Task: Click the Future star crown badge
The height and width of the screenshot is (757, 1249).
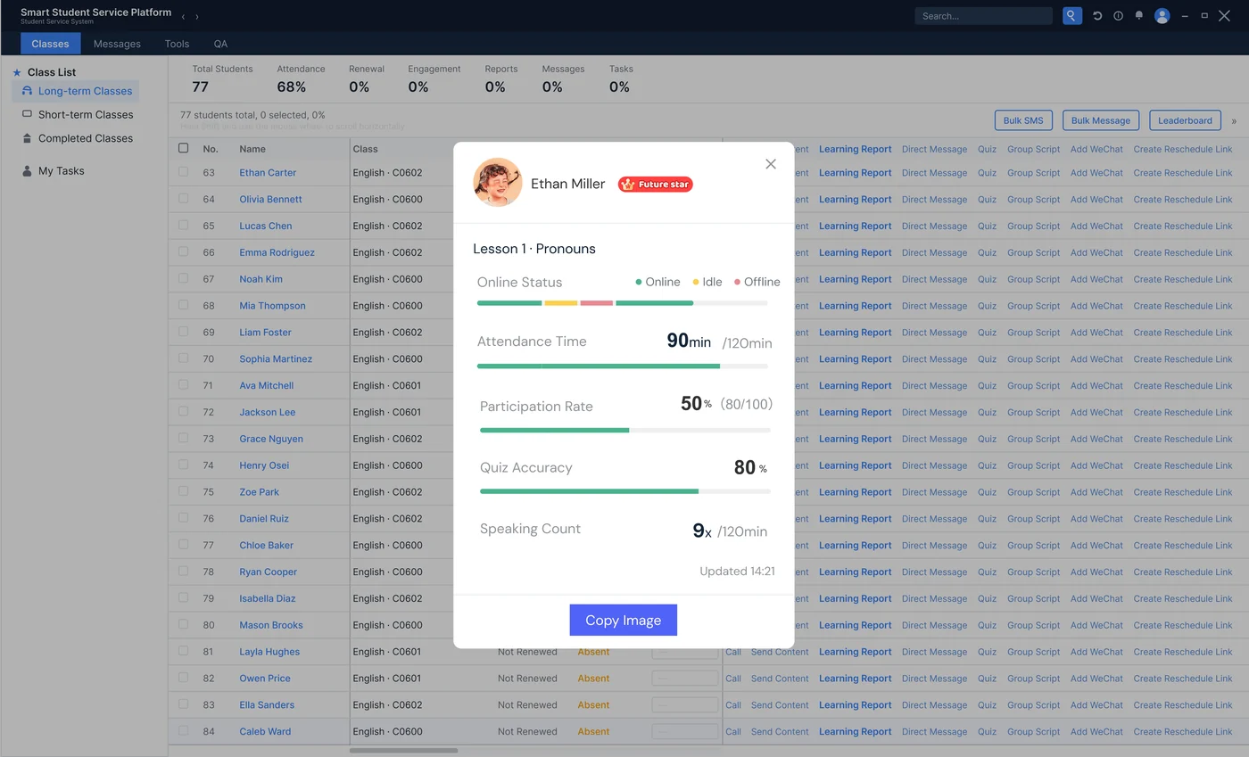Action: tap(655, 184)
